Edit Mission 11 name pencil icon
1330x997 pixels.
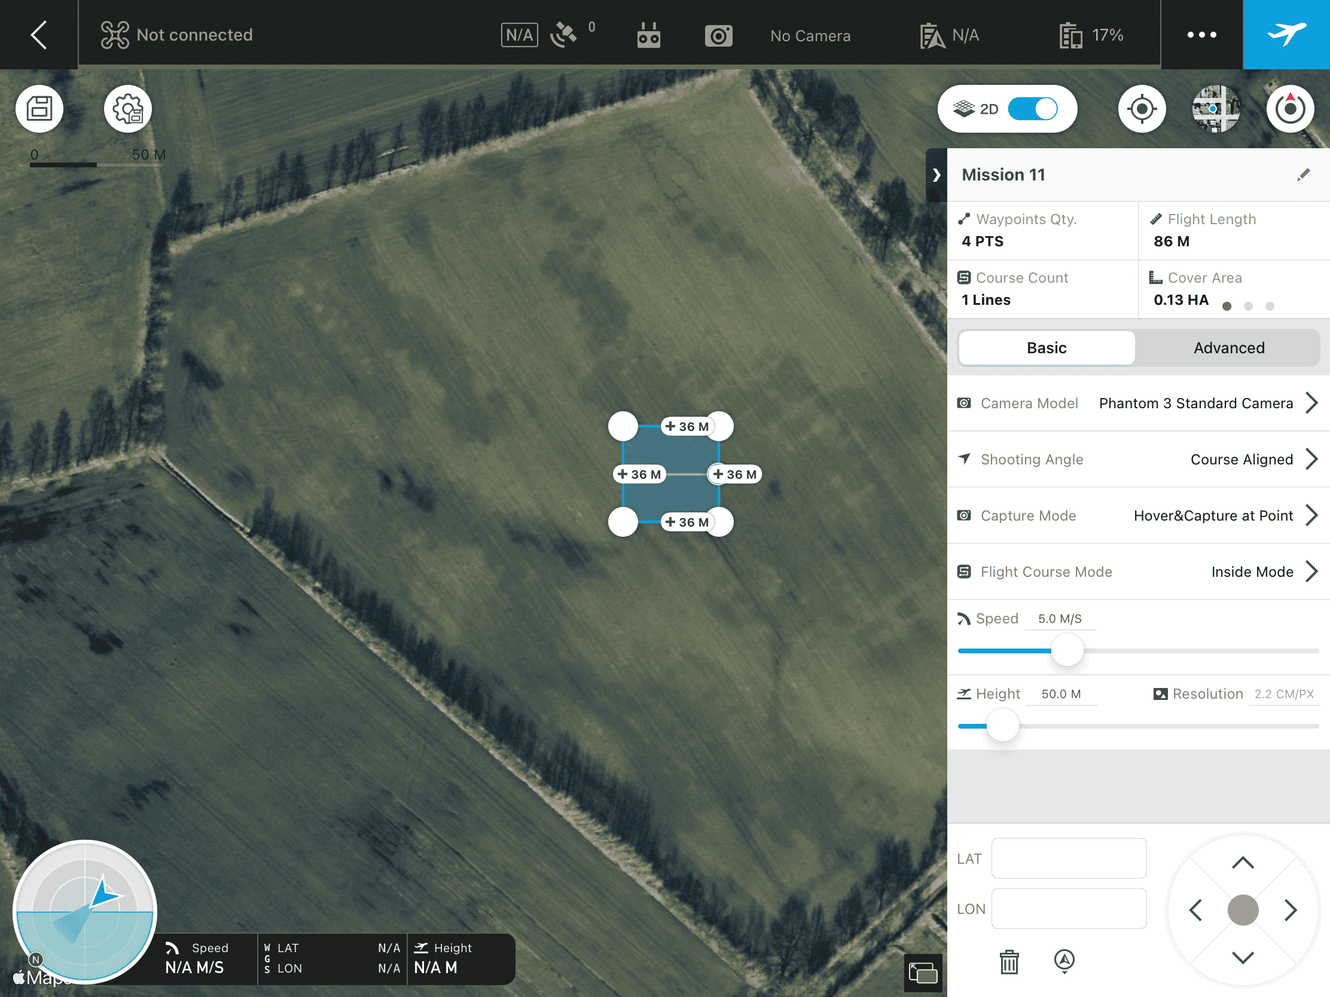point(1303,175)
